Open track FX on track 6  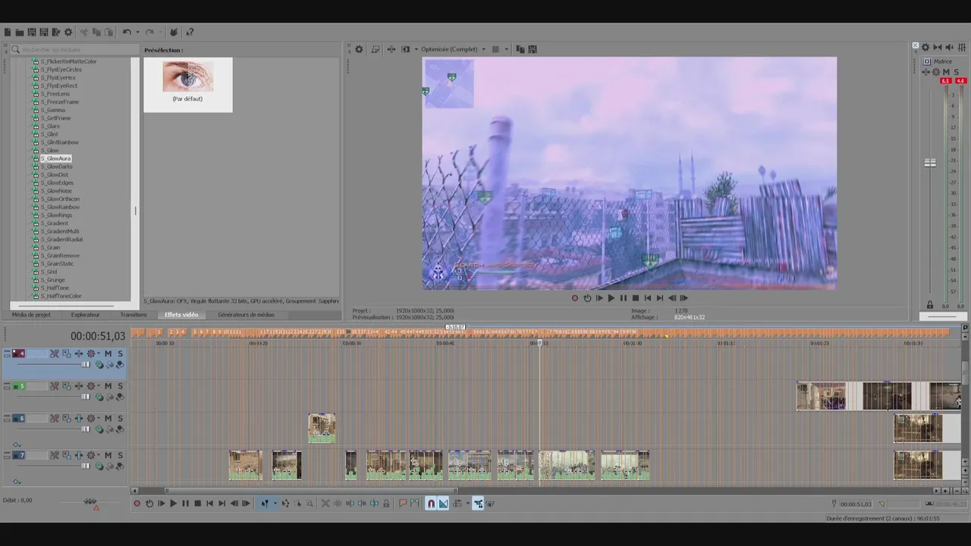79,418
